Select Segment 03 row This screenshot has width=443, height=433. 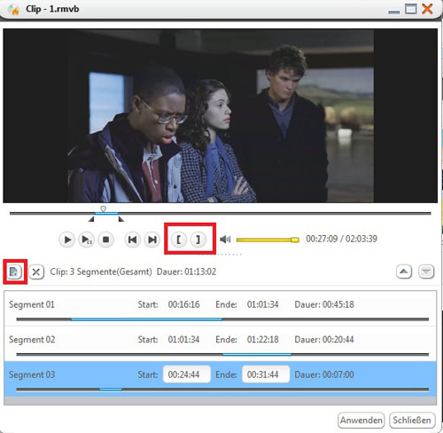220,379
